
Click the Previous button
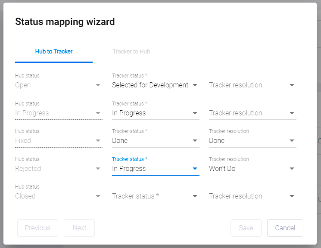click(37, 228)
